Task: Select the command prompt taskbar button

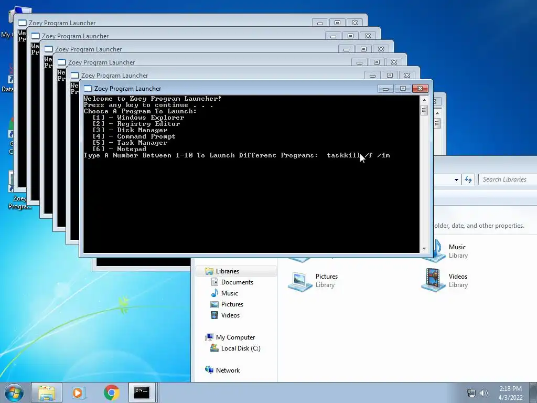Action: tap(142, 393)
